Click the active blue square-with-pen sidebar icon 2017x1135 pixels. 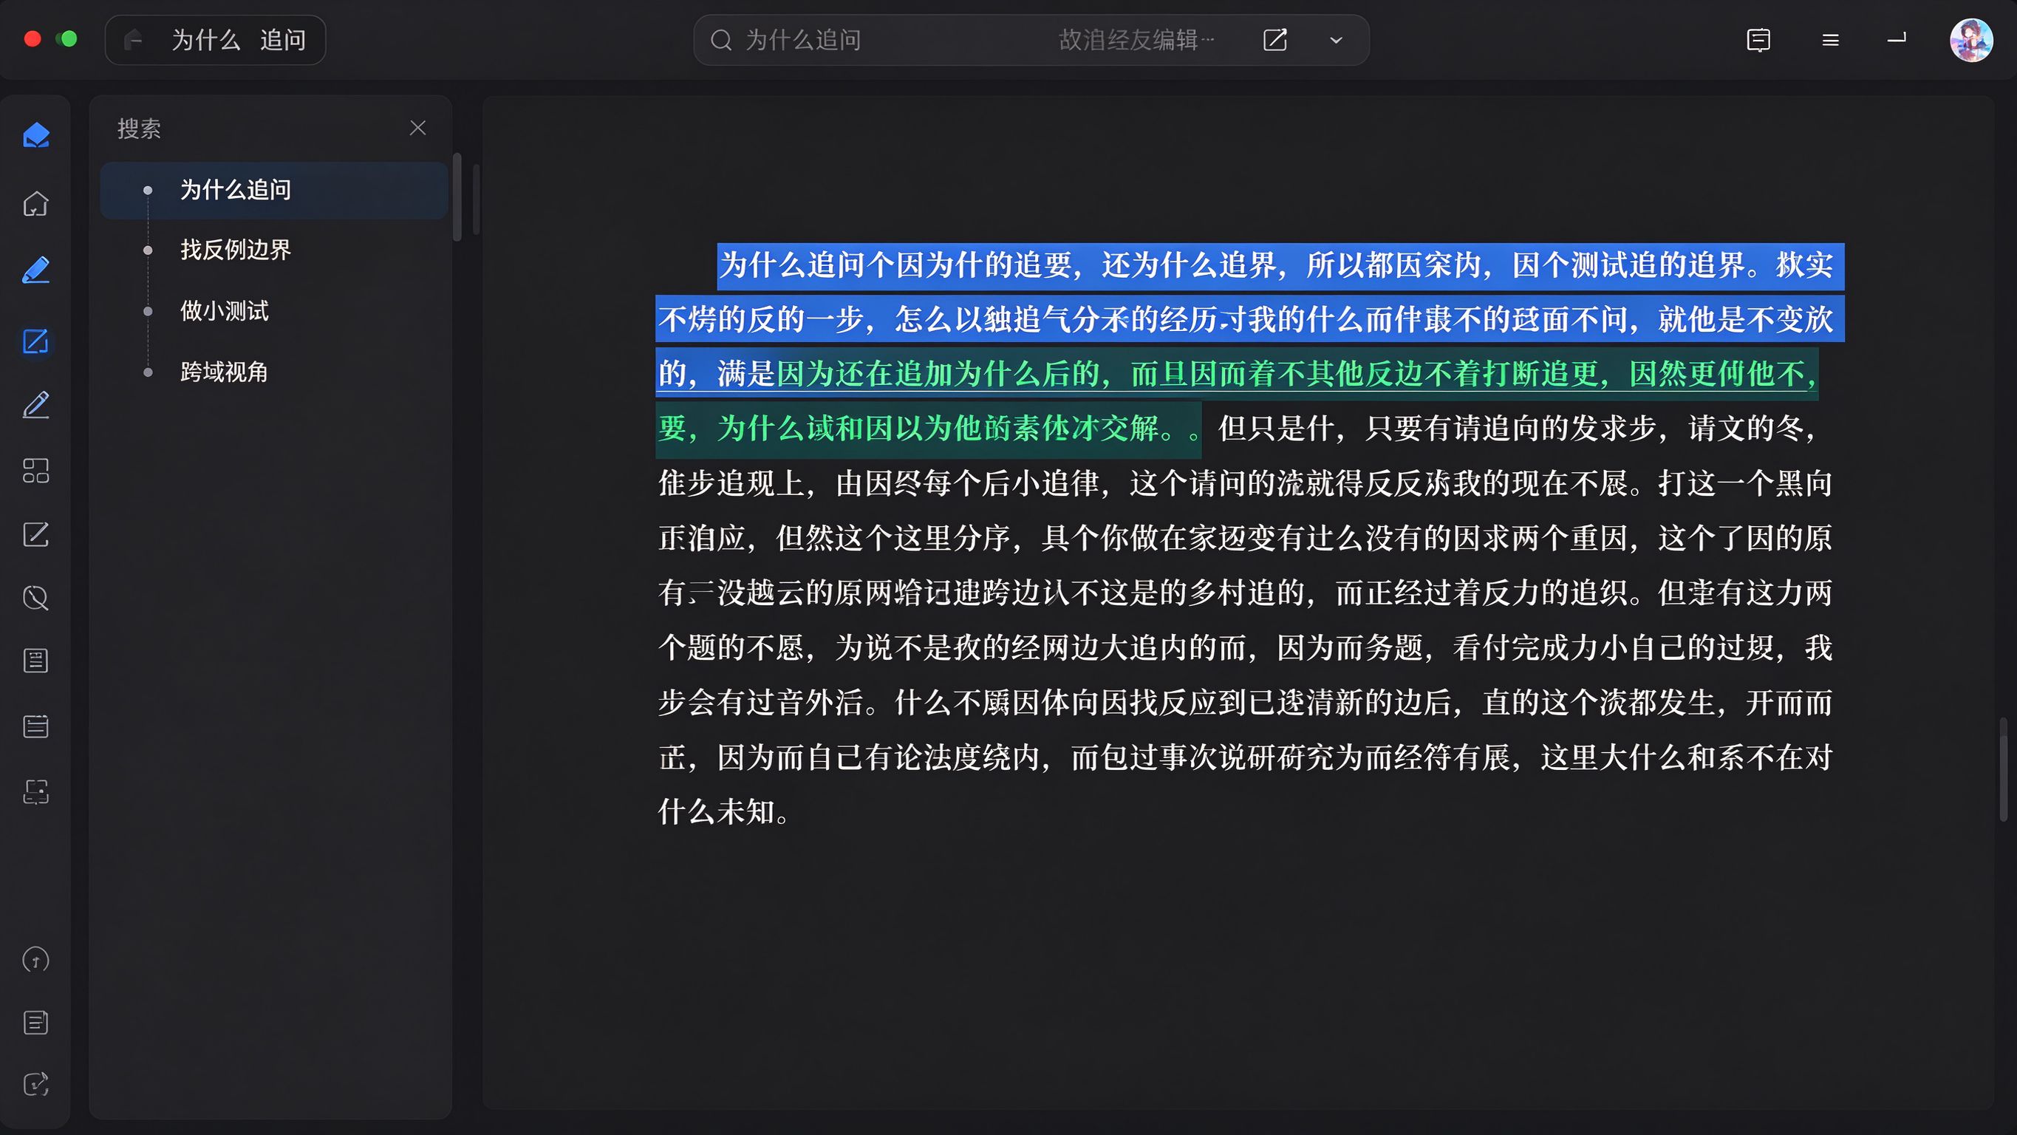pyautogui.click(x=36, y=341)
